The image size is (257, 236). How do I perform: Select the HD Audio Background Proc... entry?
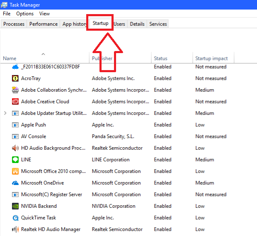pyautogui.click(x=53, y=148)
